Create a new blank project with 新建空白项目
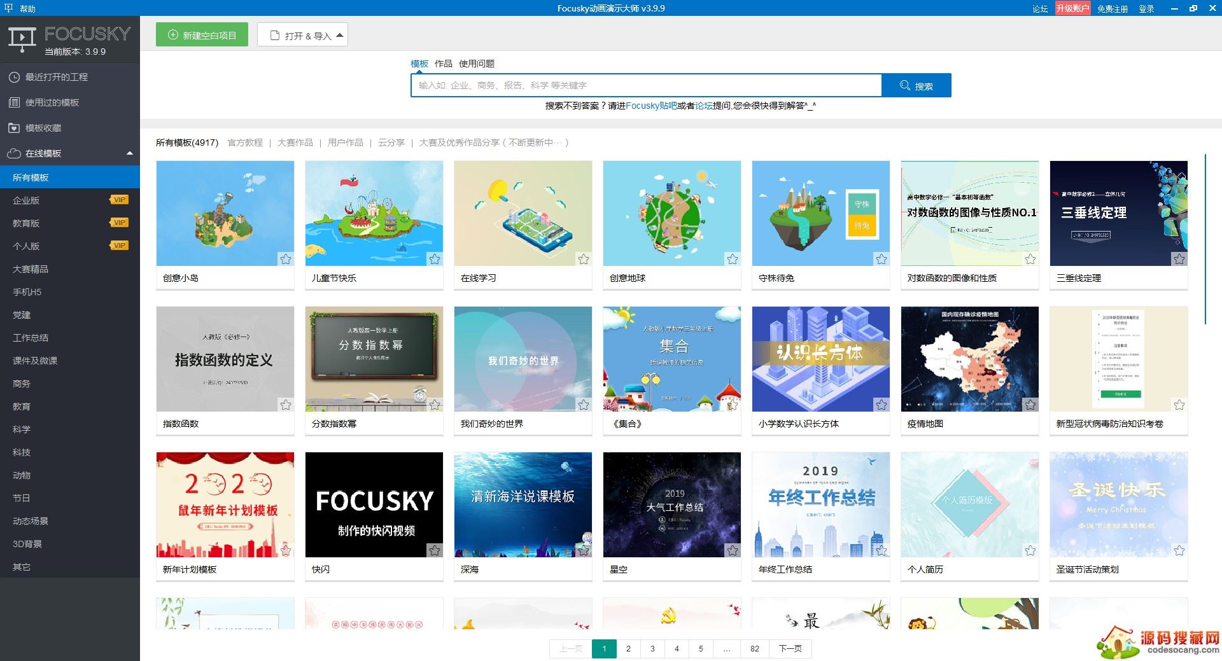This screenshot has height=661, width=1222. 202,35
